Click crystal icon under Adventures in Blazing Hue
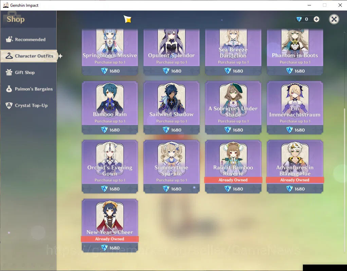Image resolution: width=347 pixels, height=271 pixels. point(290,189)
